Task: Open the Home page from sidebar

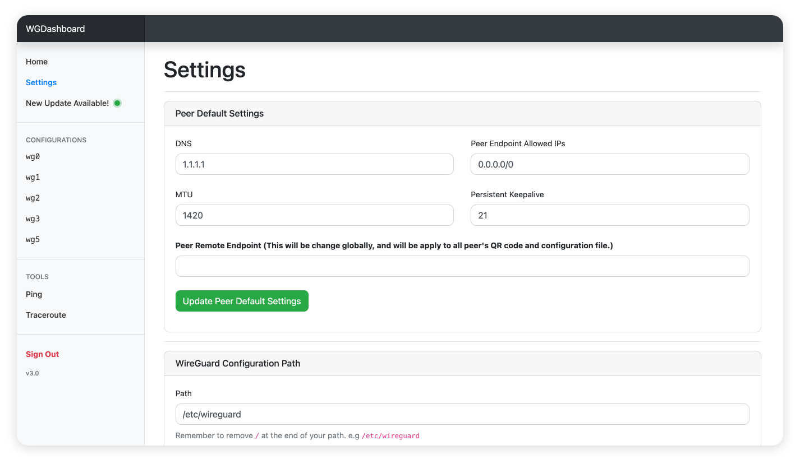Action: (x=36, y=62)
